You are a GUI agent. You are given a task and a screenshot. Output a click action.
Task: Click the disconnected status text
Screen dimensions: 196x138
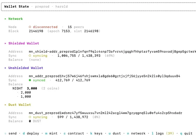click(45, 27)
